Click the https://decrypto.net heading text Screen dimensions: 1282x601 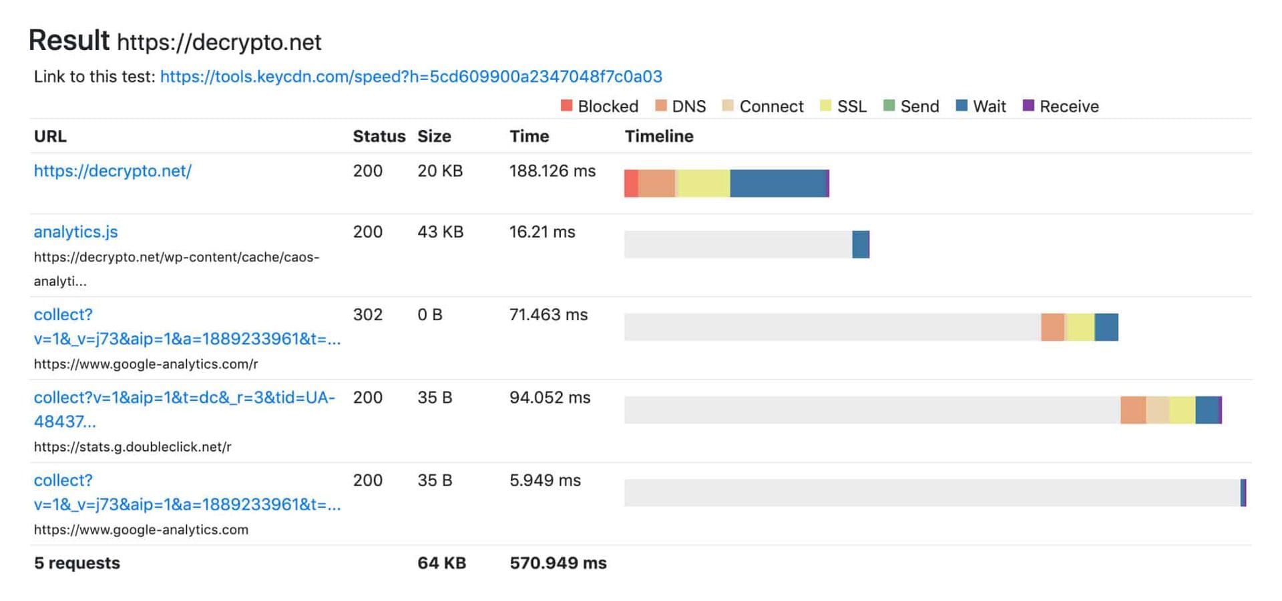(219, 42)
